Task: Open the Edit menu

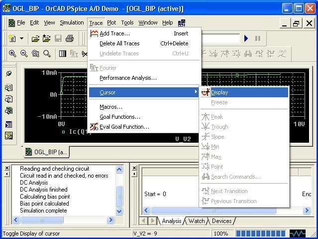Action: tap(34, 22)
